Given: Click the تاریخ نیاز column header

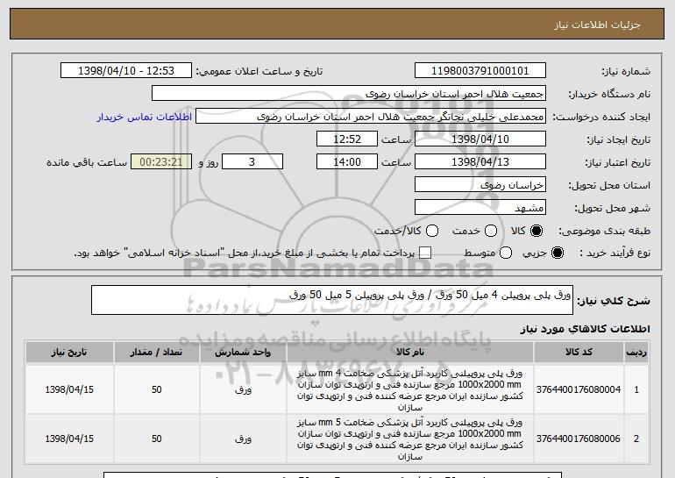Looking at the screenshot, I should (x=69, y=353).
